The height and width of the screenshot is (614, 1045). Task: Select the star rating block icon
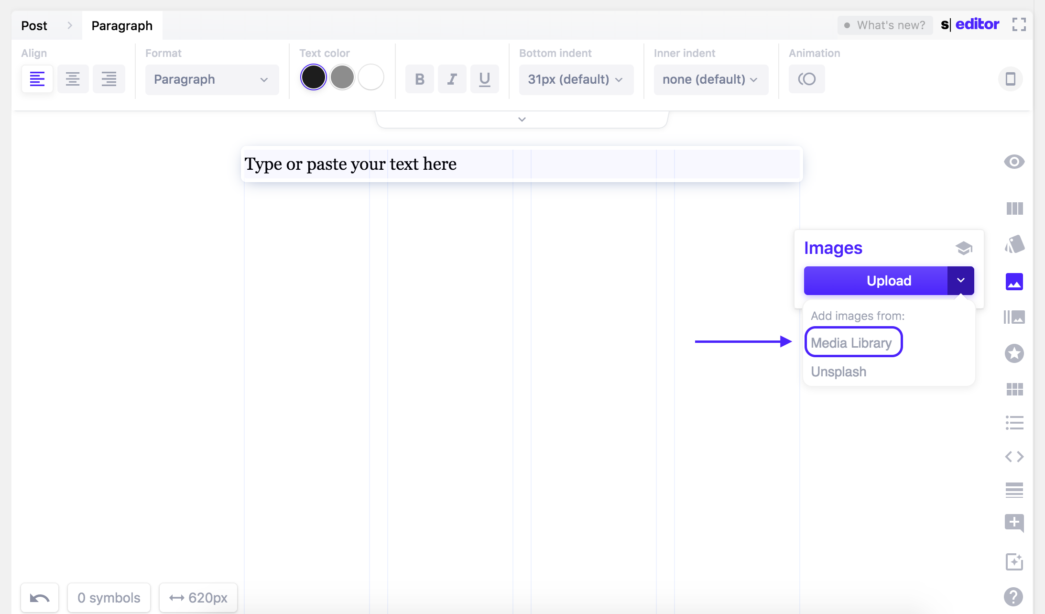[1014, 353]
